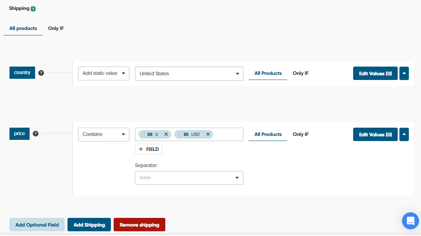
Task: Open "Add static value" dropdown for country
Action: [104, 74]
